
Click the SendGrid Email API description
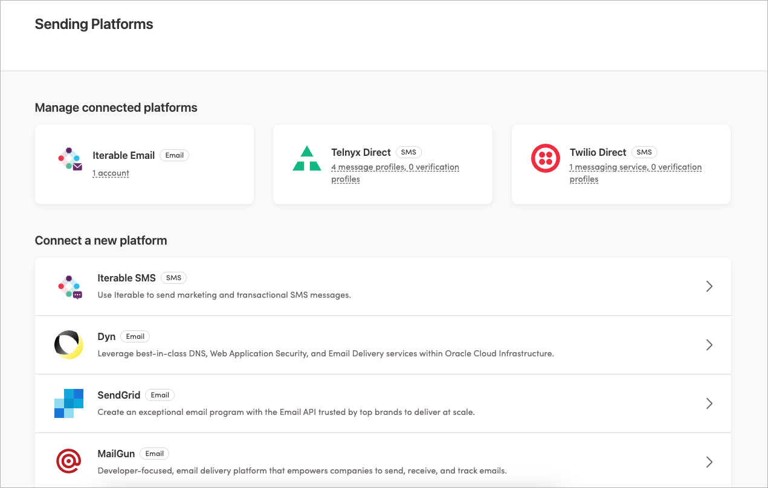(x=286, y=413)
